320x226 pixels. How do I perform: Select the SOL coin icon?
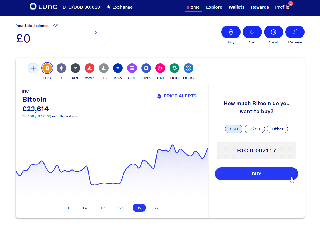coord(132,68)
